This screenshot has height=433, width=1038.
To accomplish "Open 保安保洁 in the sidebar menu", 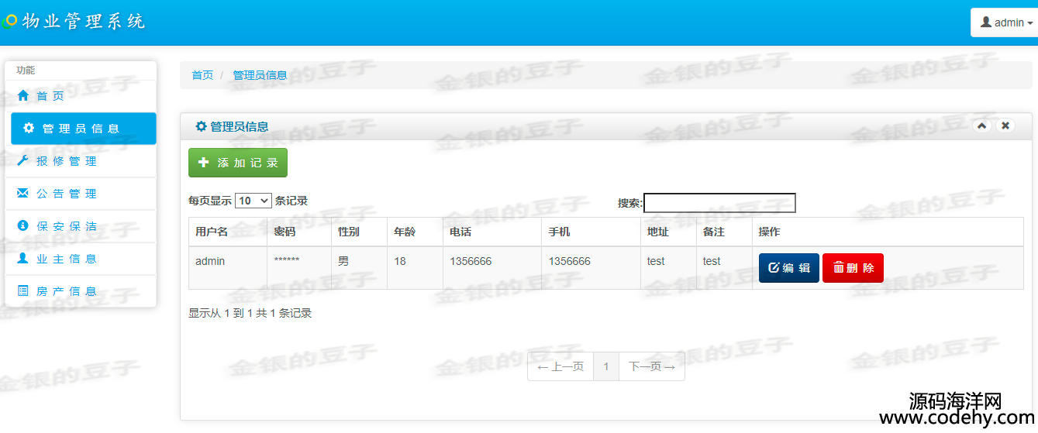I will pyautogui.click(x=81, y=226).
